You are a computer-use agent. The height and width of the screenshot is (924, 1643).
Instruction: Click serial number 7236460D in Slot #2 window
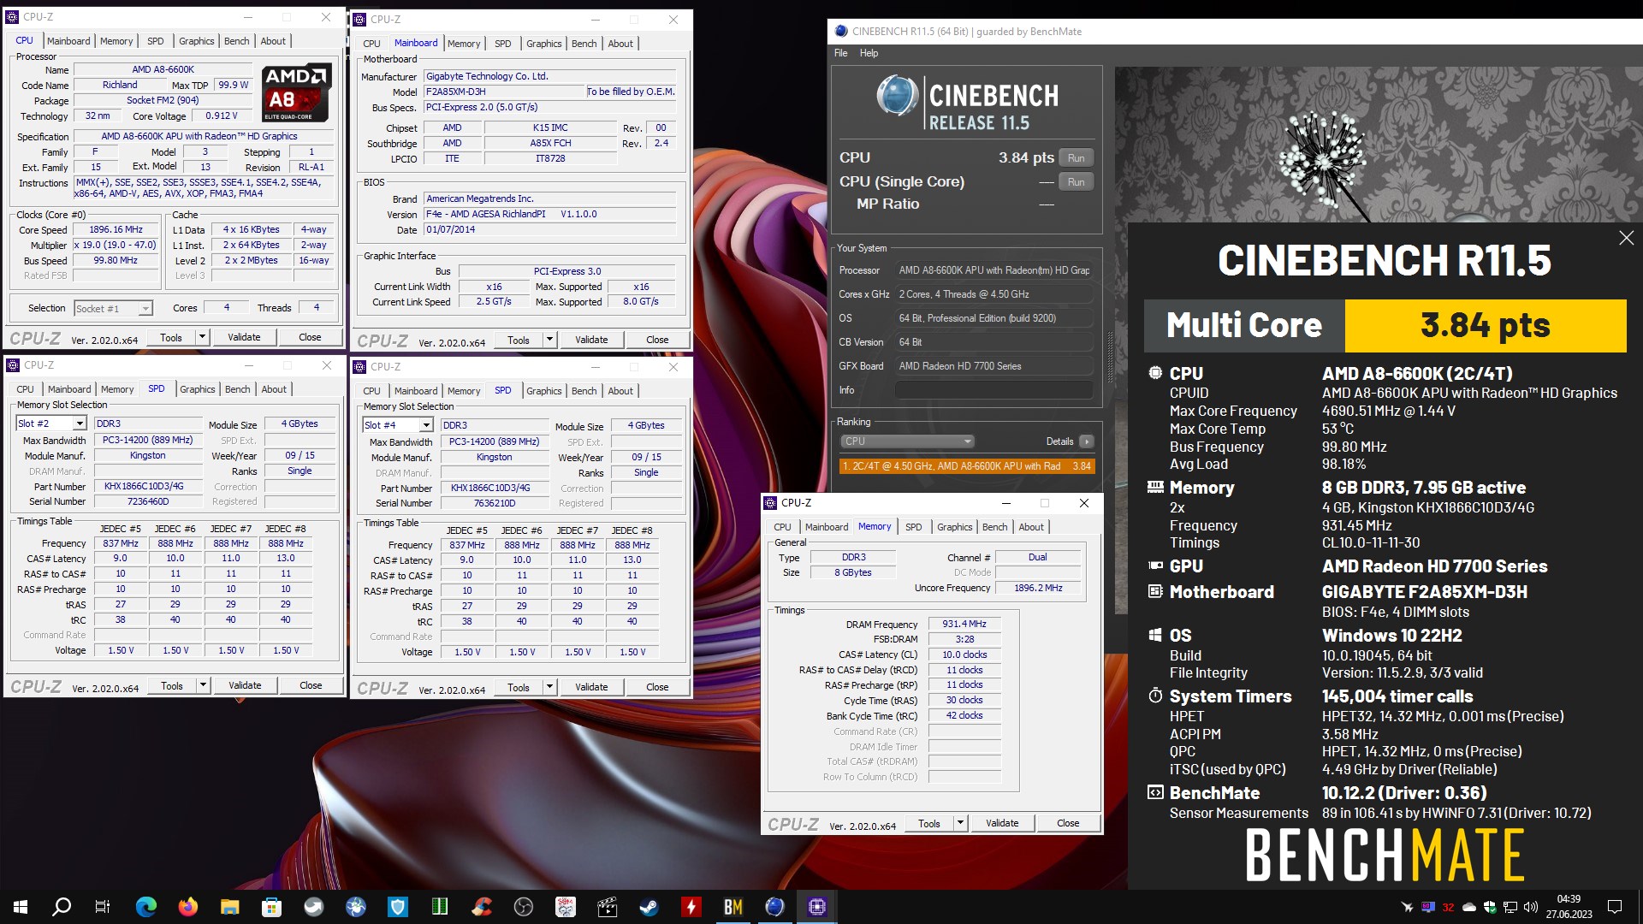pos(148,502)
